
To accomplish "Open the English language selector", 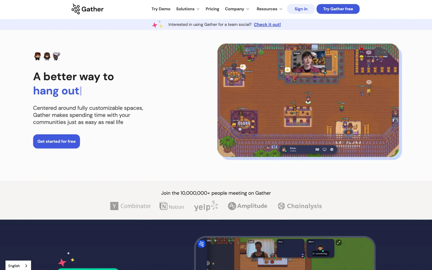I will (x=18, y=266).
